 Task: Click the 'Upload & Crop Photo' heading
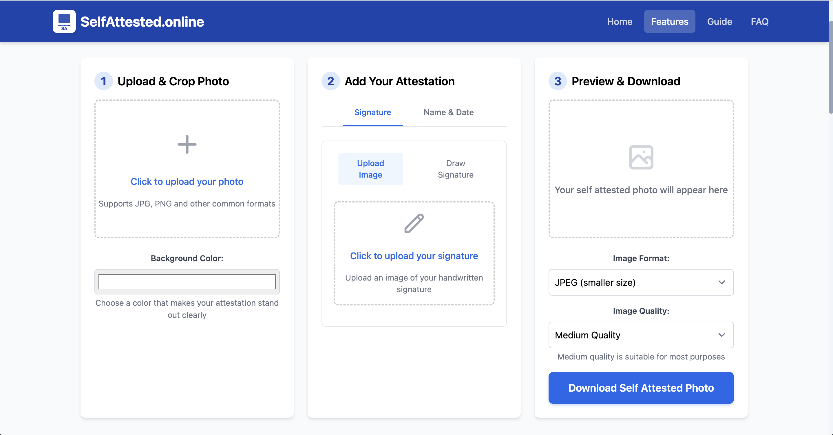(173, 81)
